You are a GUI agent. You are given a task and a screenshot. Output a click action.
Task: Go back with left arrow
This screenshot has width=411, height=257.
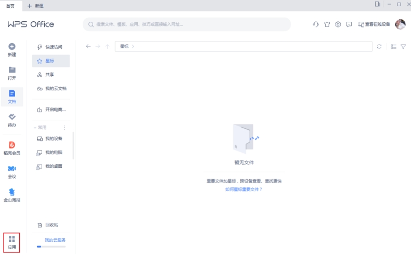tap(88, 46)
